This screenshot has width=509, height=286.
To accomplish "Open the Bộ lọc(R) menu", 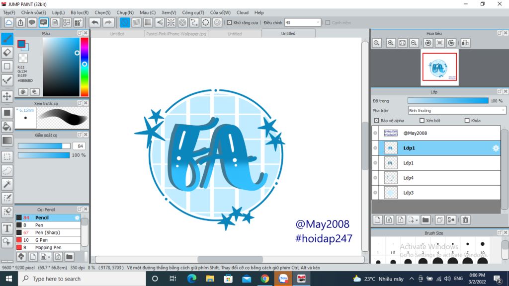I will [80, 12].
